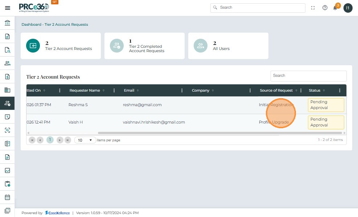
Task: Open Submitted On column options menu
Action: coord(59,91)
